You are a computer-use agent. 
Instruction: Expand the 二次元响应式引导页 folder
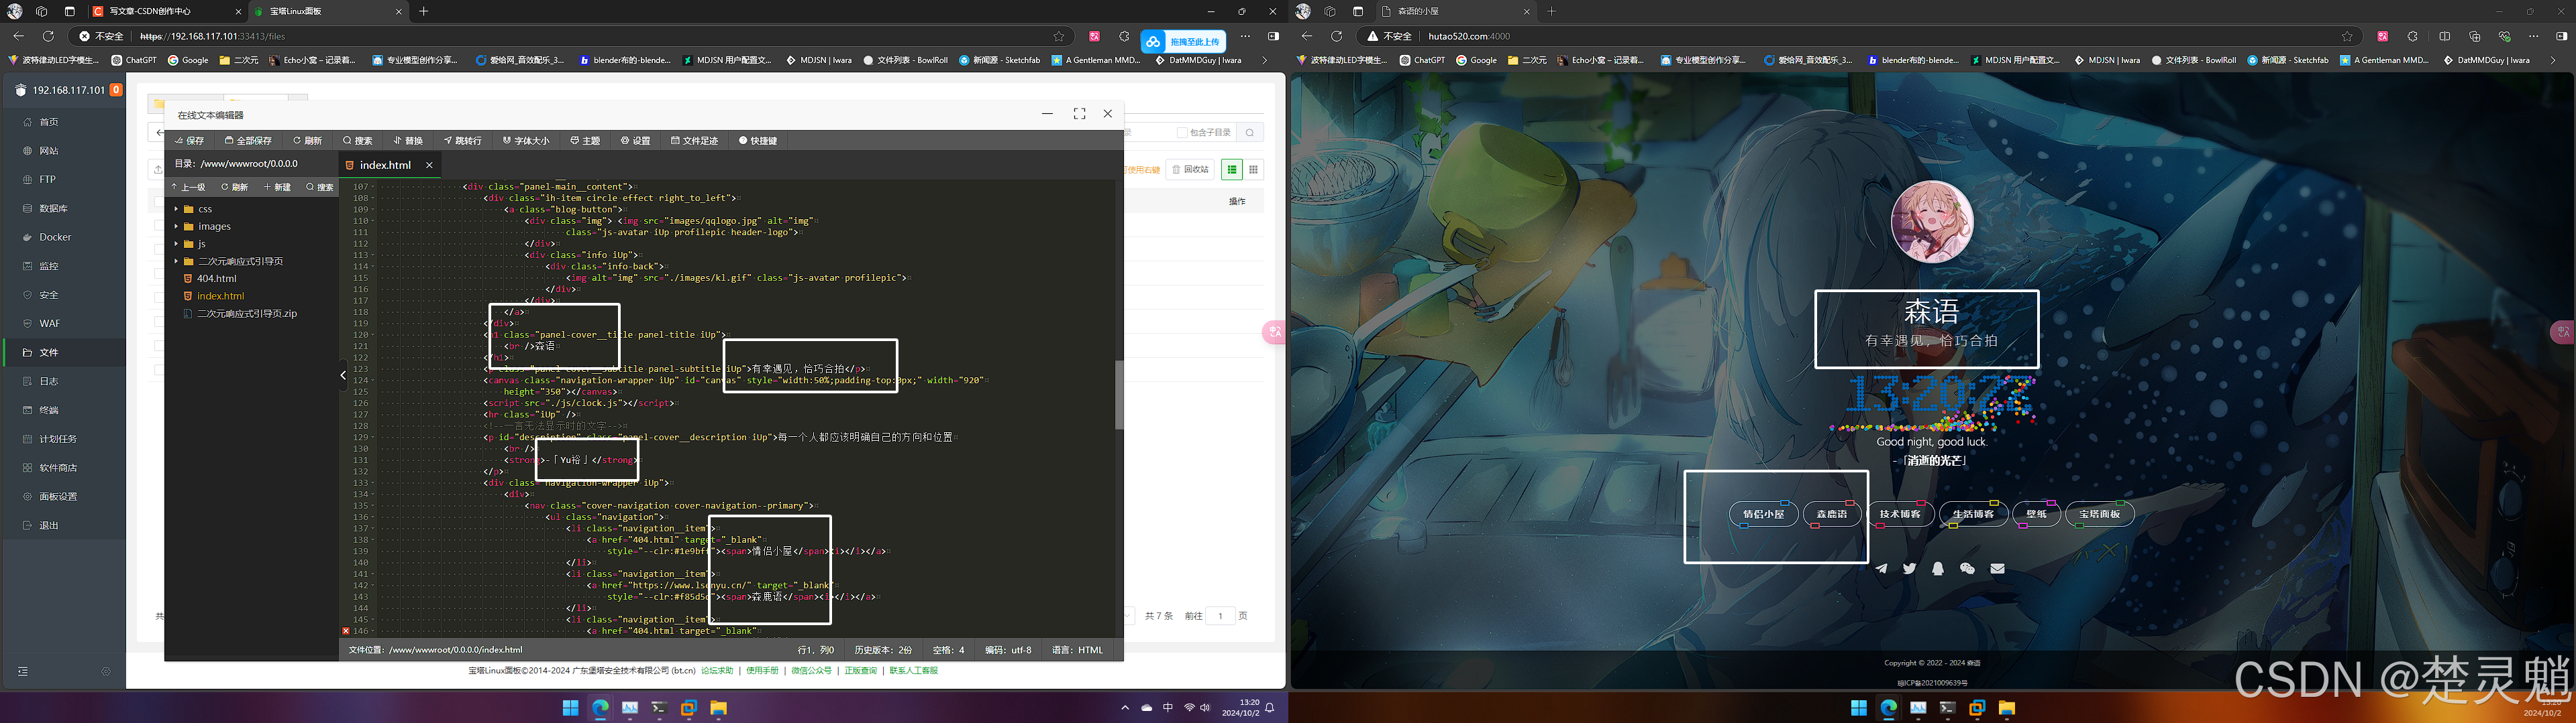[x=176, y=261]
